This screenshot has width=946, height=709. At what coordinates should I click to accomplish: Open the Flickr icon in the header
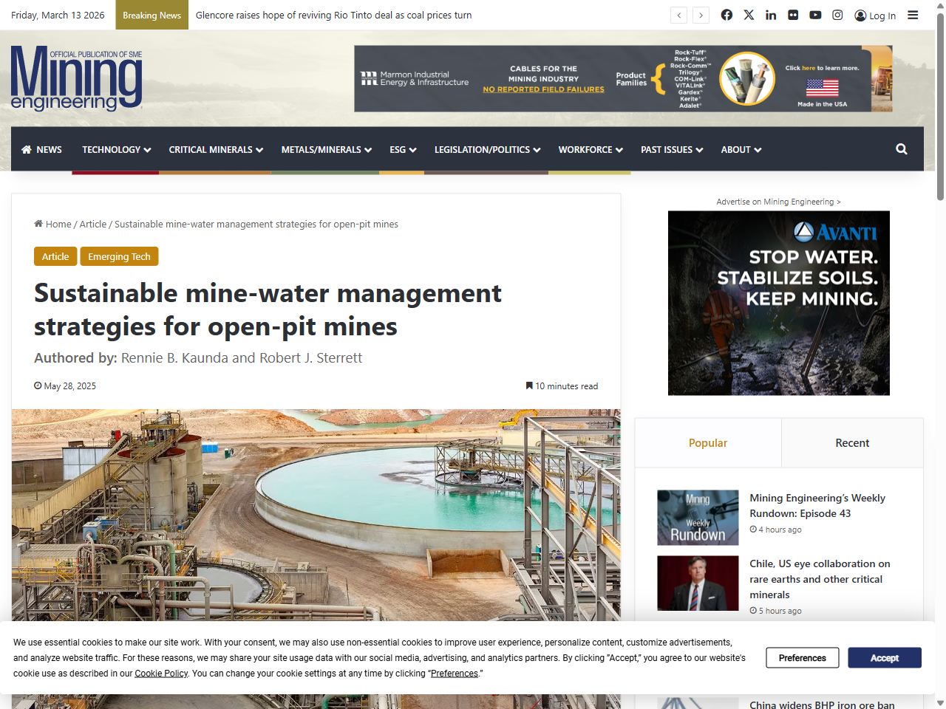[x=793, y=15]
